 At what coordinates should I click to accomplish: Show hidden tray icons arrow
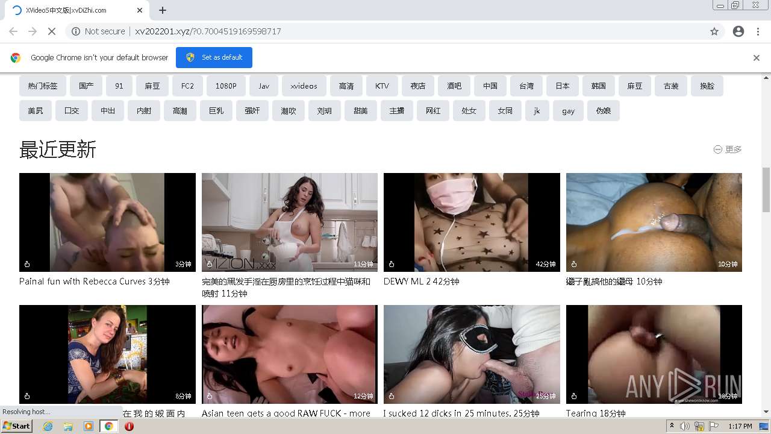[x=672, y=426]
